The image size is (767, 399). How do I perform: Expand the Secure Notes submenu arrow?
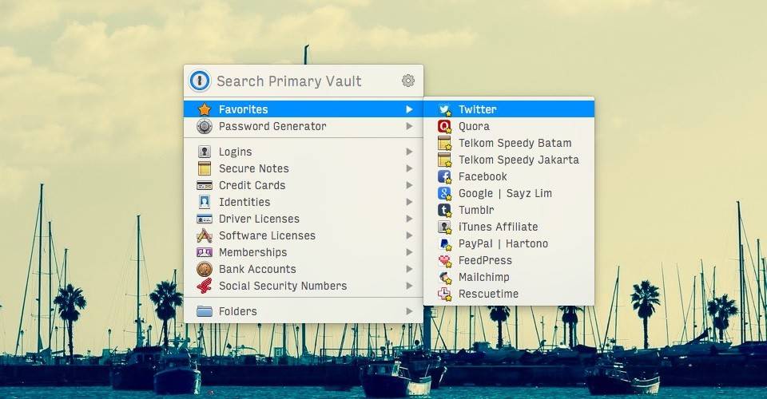(x=409, y=168)
